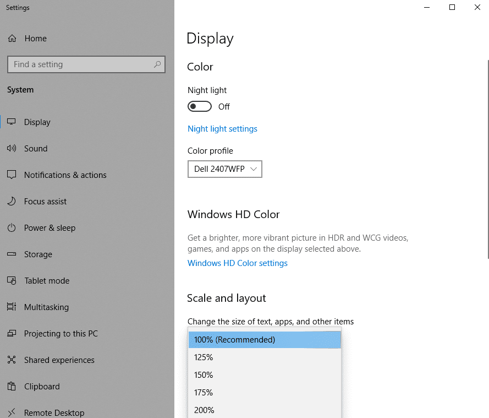The height and width of the screenshot is (418, 489).
Task: Click the Shared experiences icon
Action: 12,360
